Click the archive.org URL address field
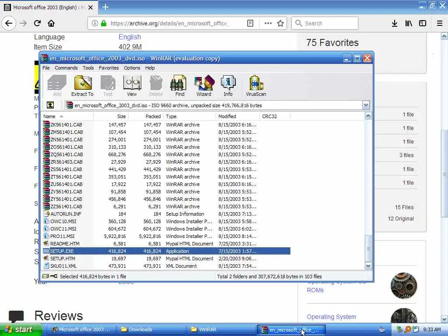This screenshot has height=336, width=448. (170, 23)
